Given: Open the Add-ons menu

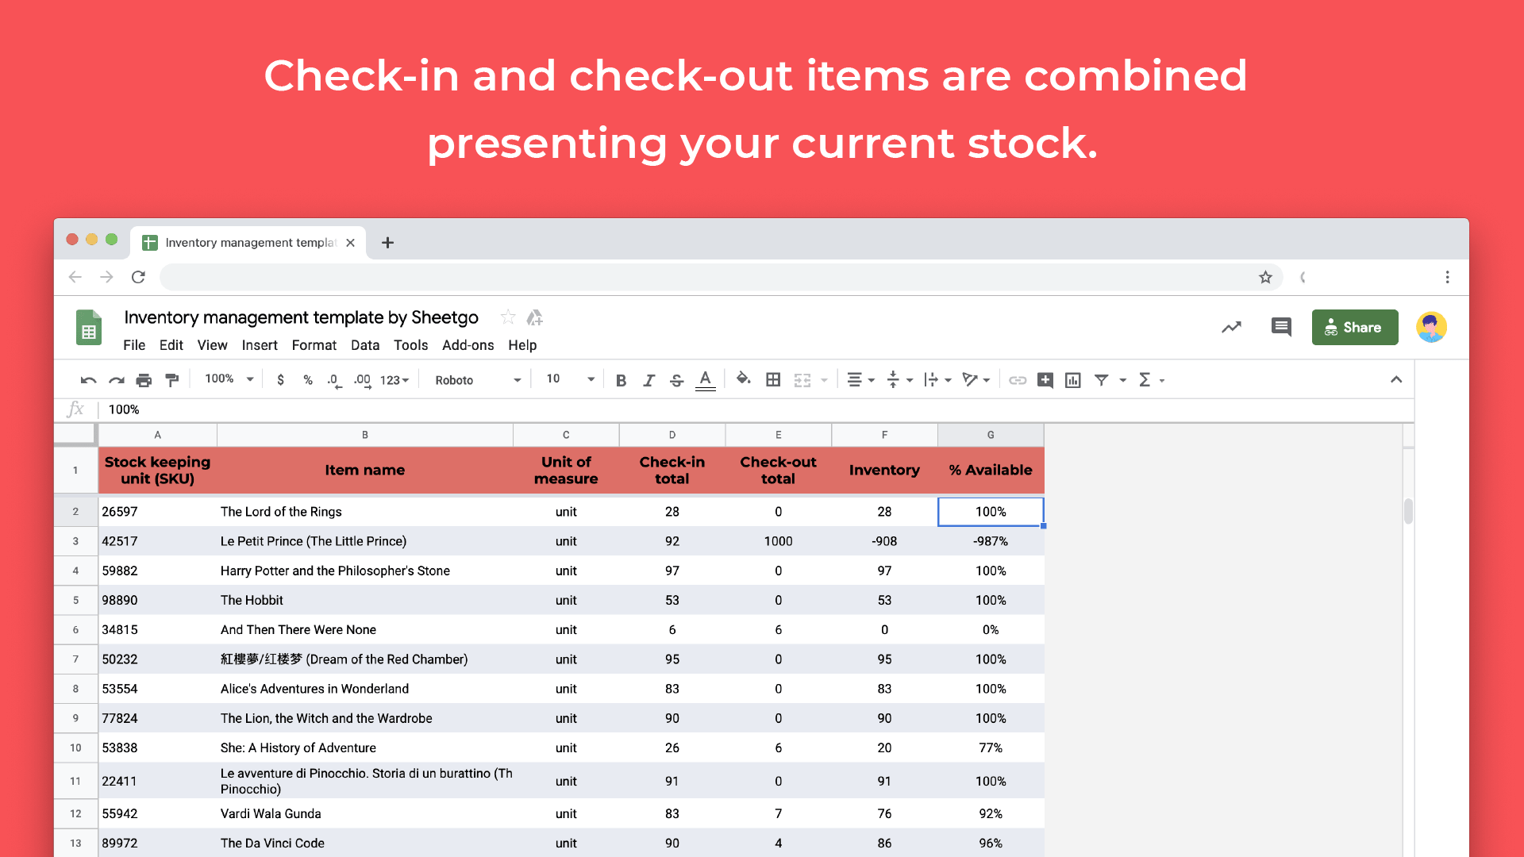Looking at the screenshot, I should pyautogui.click(x=468, y=345).
